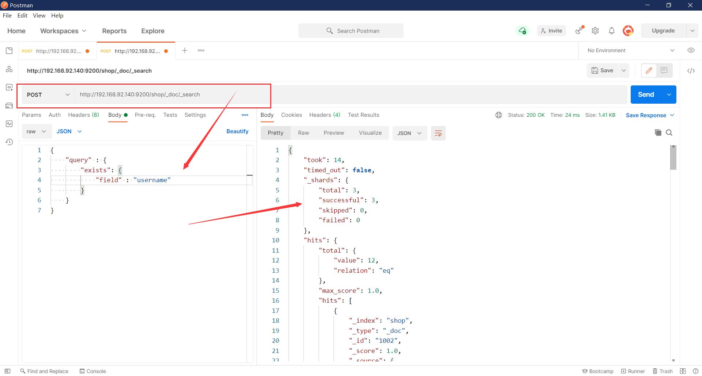Open the File menu
The image size is (702, 376).
[7, 15]
